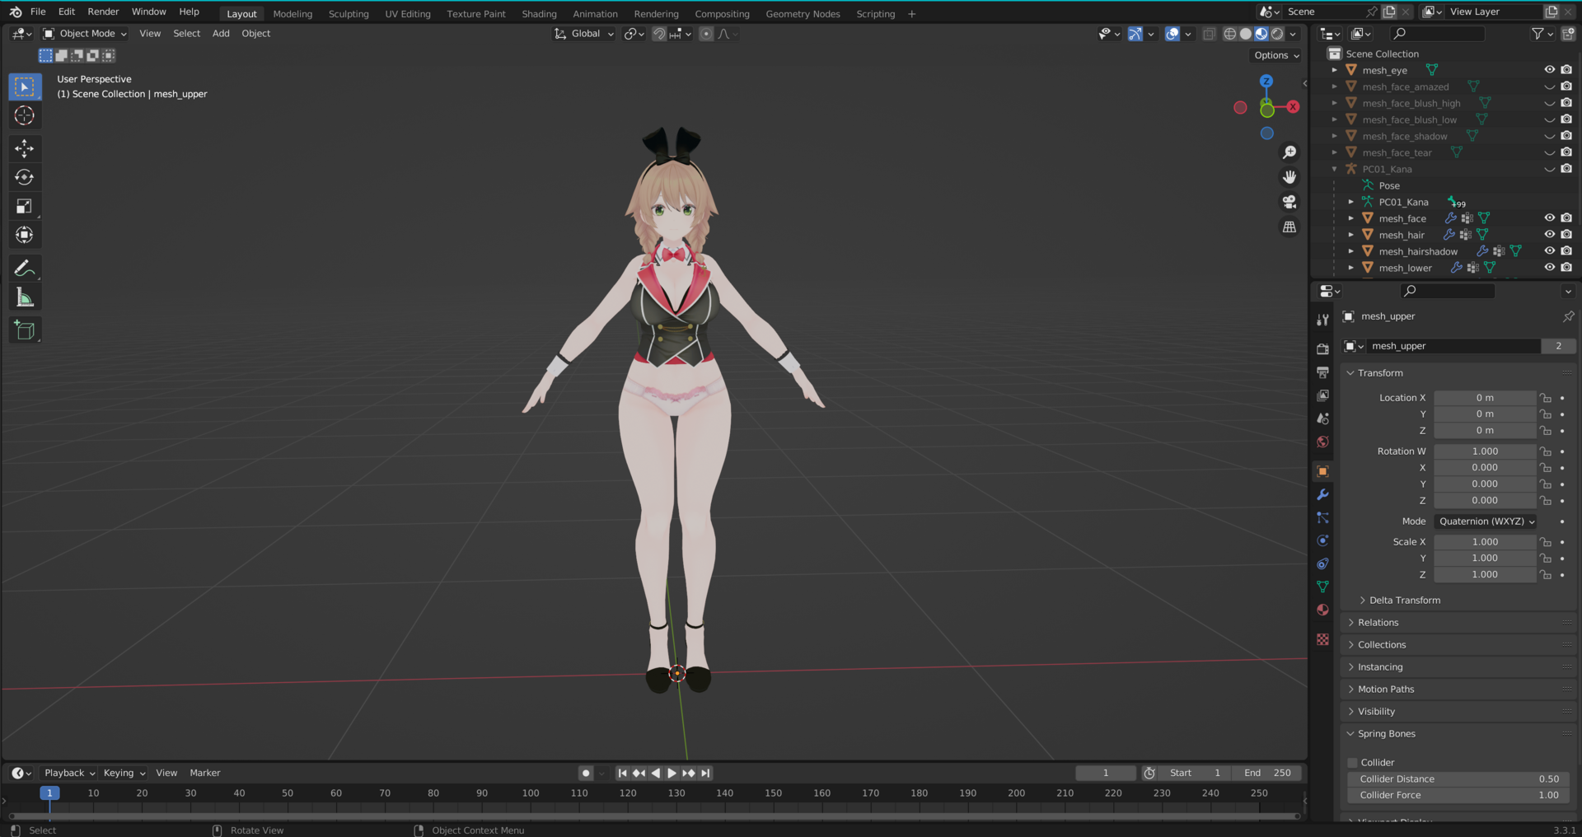Click the current frame number field
Image resolution: width=1582 pixels, height=837 pixels.
(x=1106, y=773)
